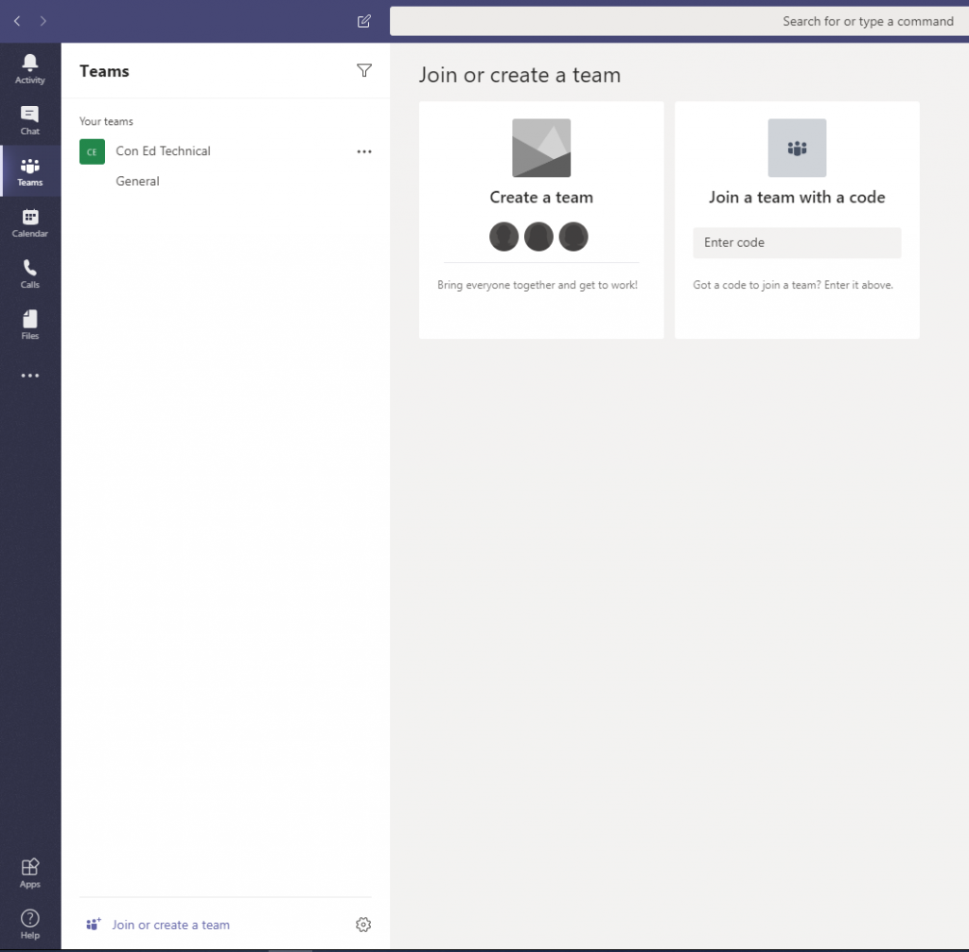Image resolution: width=969 pixels, height=952 pixels.
Task: Open the Help menu
Action: pos(29,925)
